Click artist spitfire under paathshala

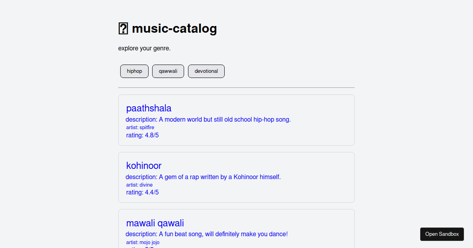140,127
